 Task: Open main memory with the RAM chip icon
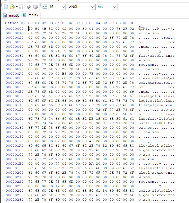[29, 7]
